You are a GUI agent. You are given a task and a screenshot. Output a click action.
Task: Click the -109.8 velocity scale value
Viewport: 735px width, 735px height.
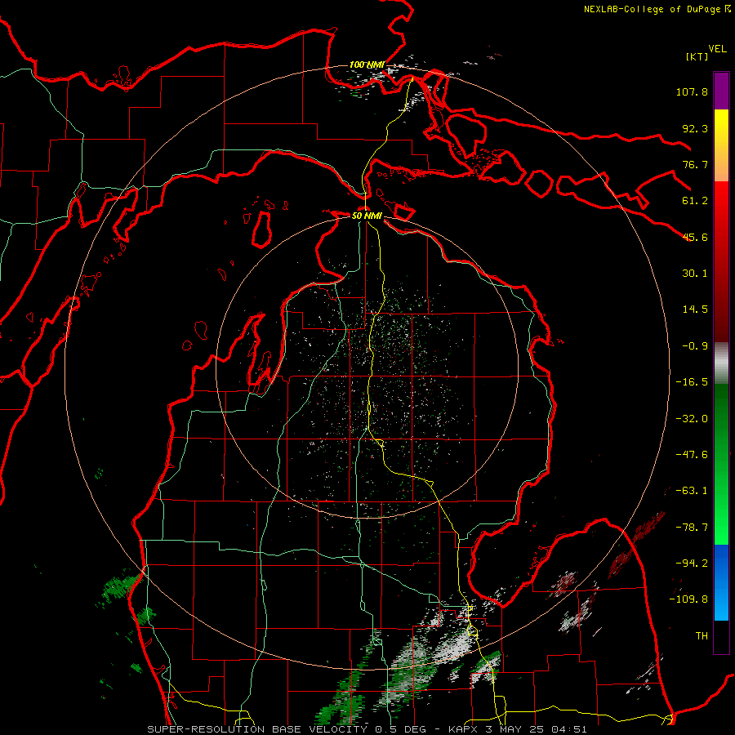(688, 599)
